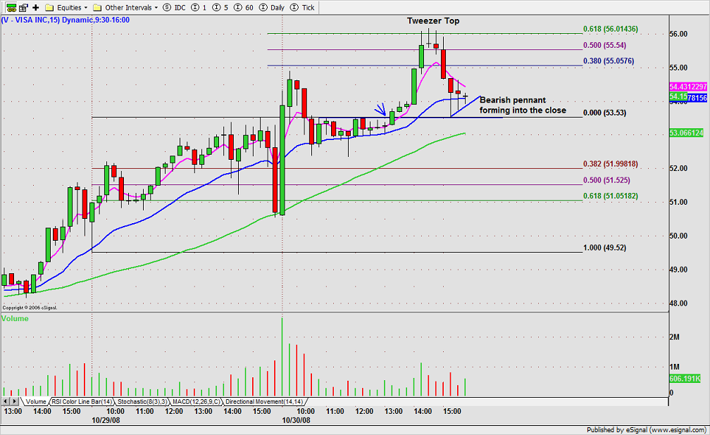The height and width of the screenshot is (435, 710).
Task: Select the 0.618 (56.01436) Fibonacci label
Action: pos(611,29)
